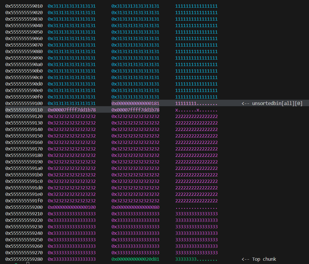
Task: Select address 0x555555559270
Action: pyautogui.click(x=24, y=252)
